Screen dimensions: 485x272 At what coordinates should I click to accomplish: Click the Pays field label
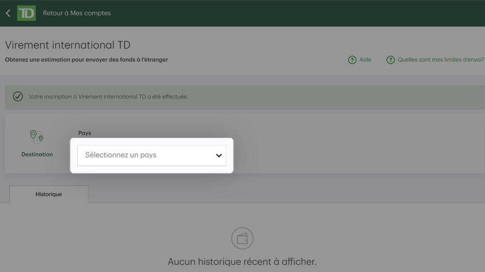tap(84, 133)
